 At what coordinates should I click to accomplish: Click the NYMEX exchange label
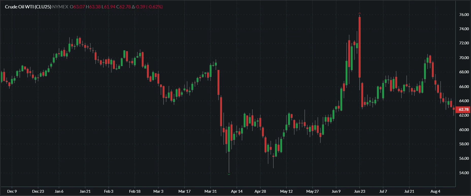coord(60,7)
